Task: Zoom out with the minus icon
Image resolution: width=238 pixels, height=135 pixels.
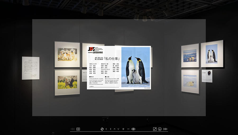Action: 128,129
